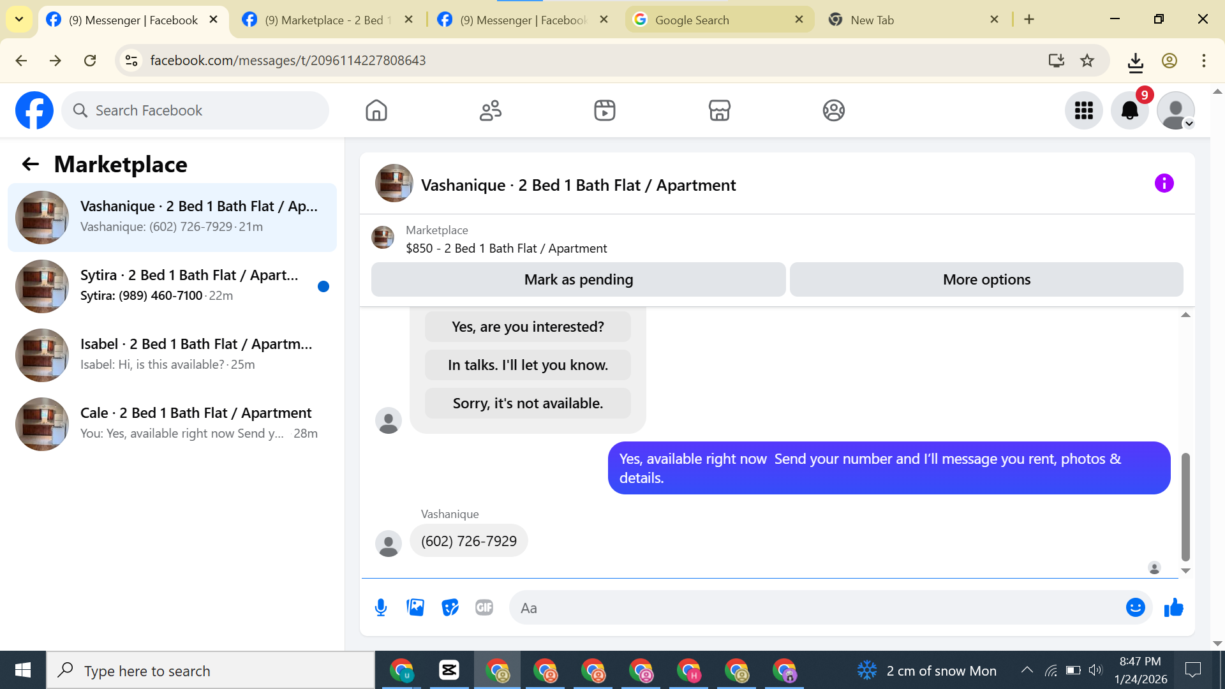Screen dimensions: 1225x689
Task: Switch to the Google Search browser tab
Action: click(692, 20)
